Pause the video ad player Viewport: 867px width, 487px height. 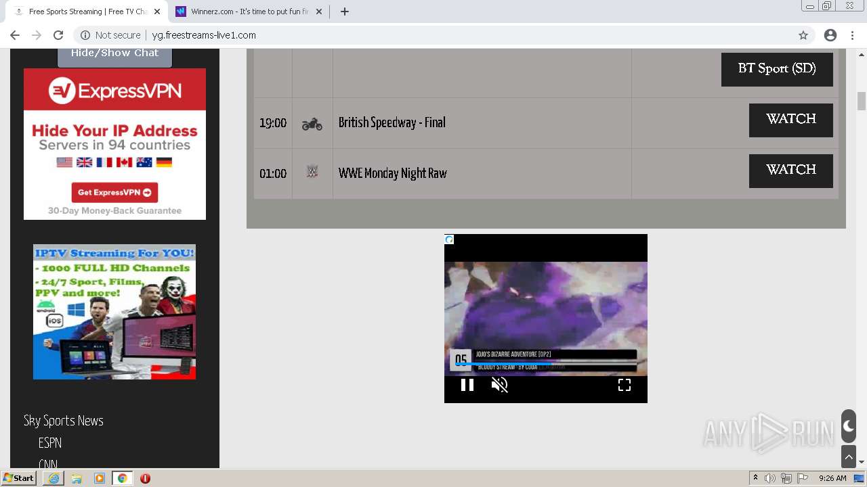pos(467,385)
